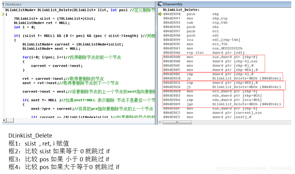Click address 00402DD9 jge instruction line
The height and width of the screenshot is (174, 295).
[222, 104]
